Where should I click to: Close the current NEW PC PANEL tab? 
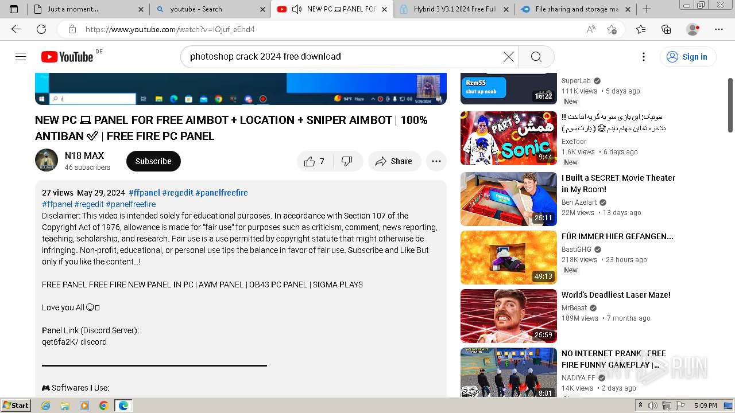(385, 9)
